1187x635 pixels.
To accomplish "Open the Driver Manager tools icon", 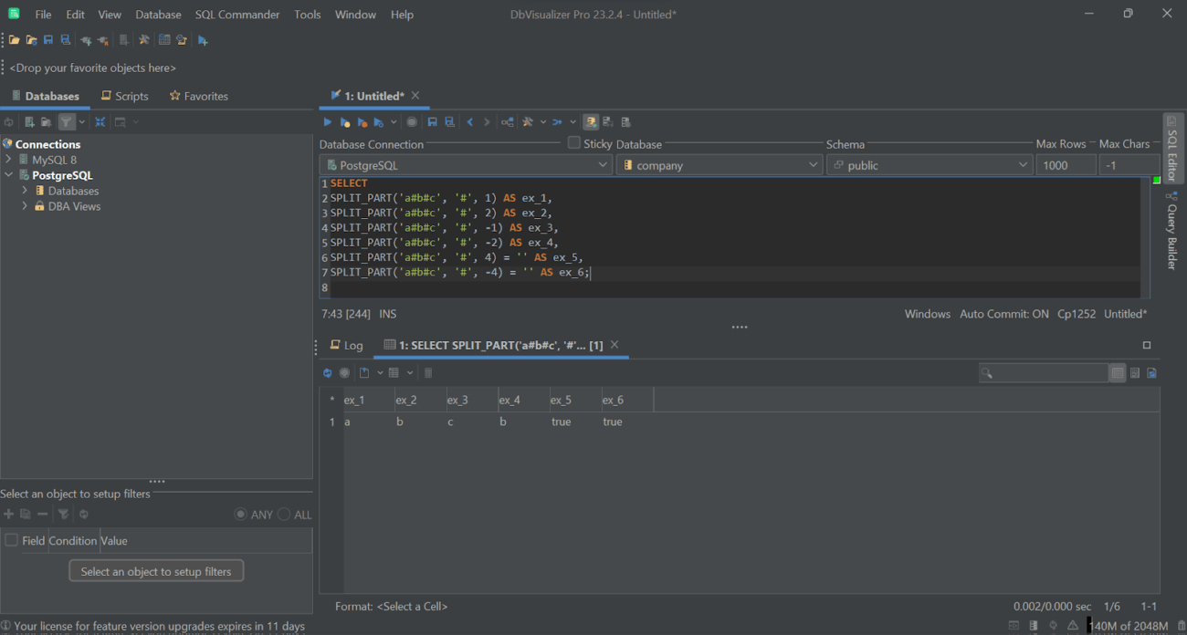I will [x=143, y=39].
